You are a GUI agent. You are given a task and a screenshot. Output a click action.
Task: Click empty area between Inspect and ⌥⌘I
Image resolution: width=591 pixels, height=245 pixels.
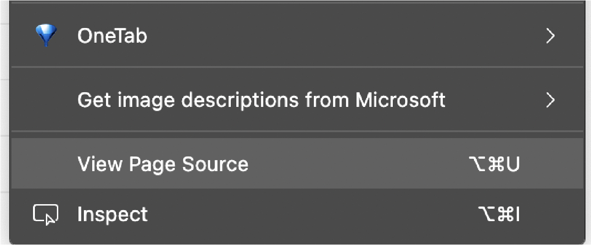tap(312, 214)
